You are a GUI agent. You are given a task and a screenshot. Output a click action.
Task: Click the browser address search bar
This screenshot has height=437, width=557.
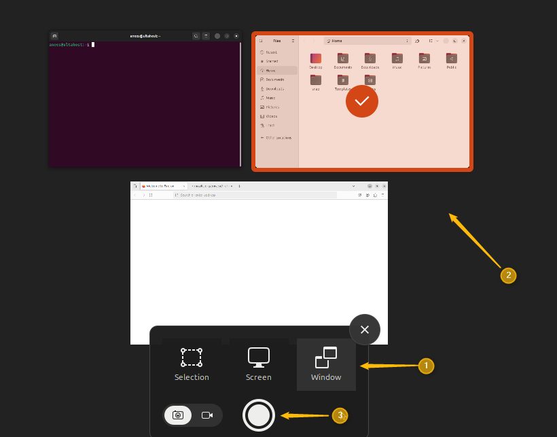[255, 195]
